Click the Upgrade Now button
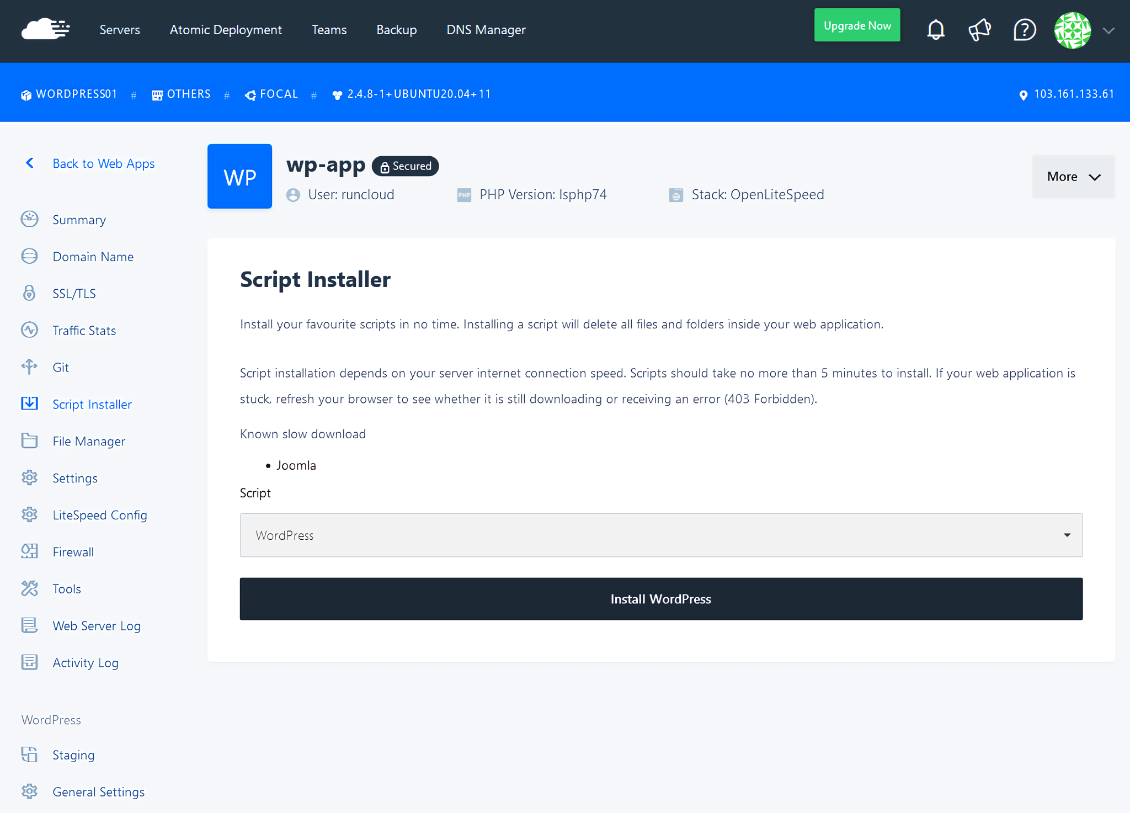 click(857, 25)
